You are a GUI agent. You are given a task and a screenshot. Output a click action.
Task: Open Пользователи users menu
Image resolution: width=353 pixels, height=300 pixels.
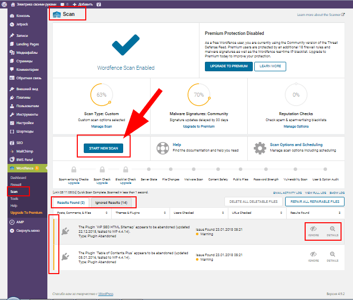pyautogui.click(x=27, y=106)
